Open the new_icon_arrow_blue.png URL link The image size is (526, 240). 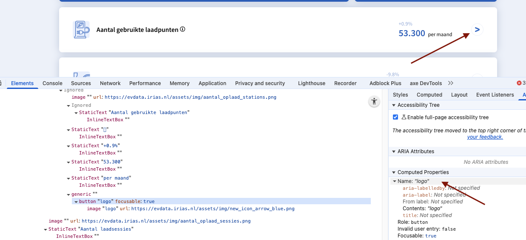tap(213, 209)
